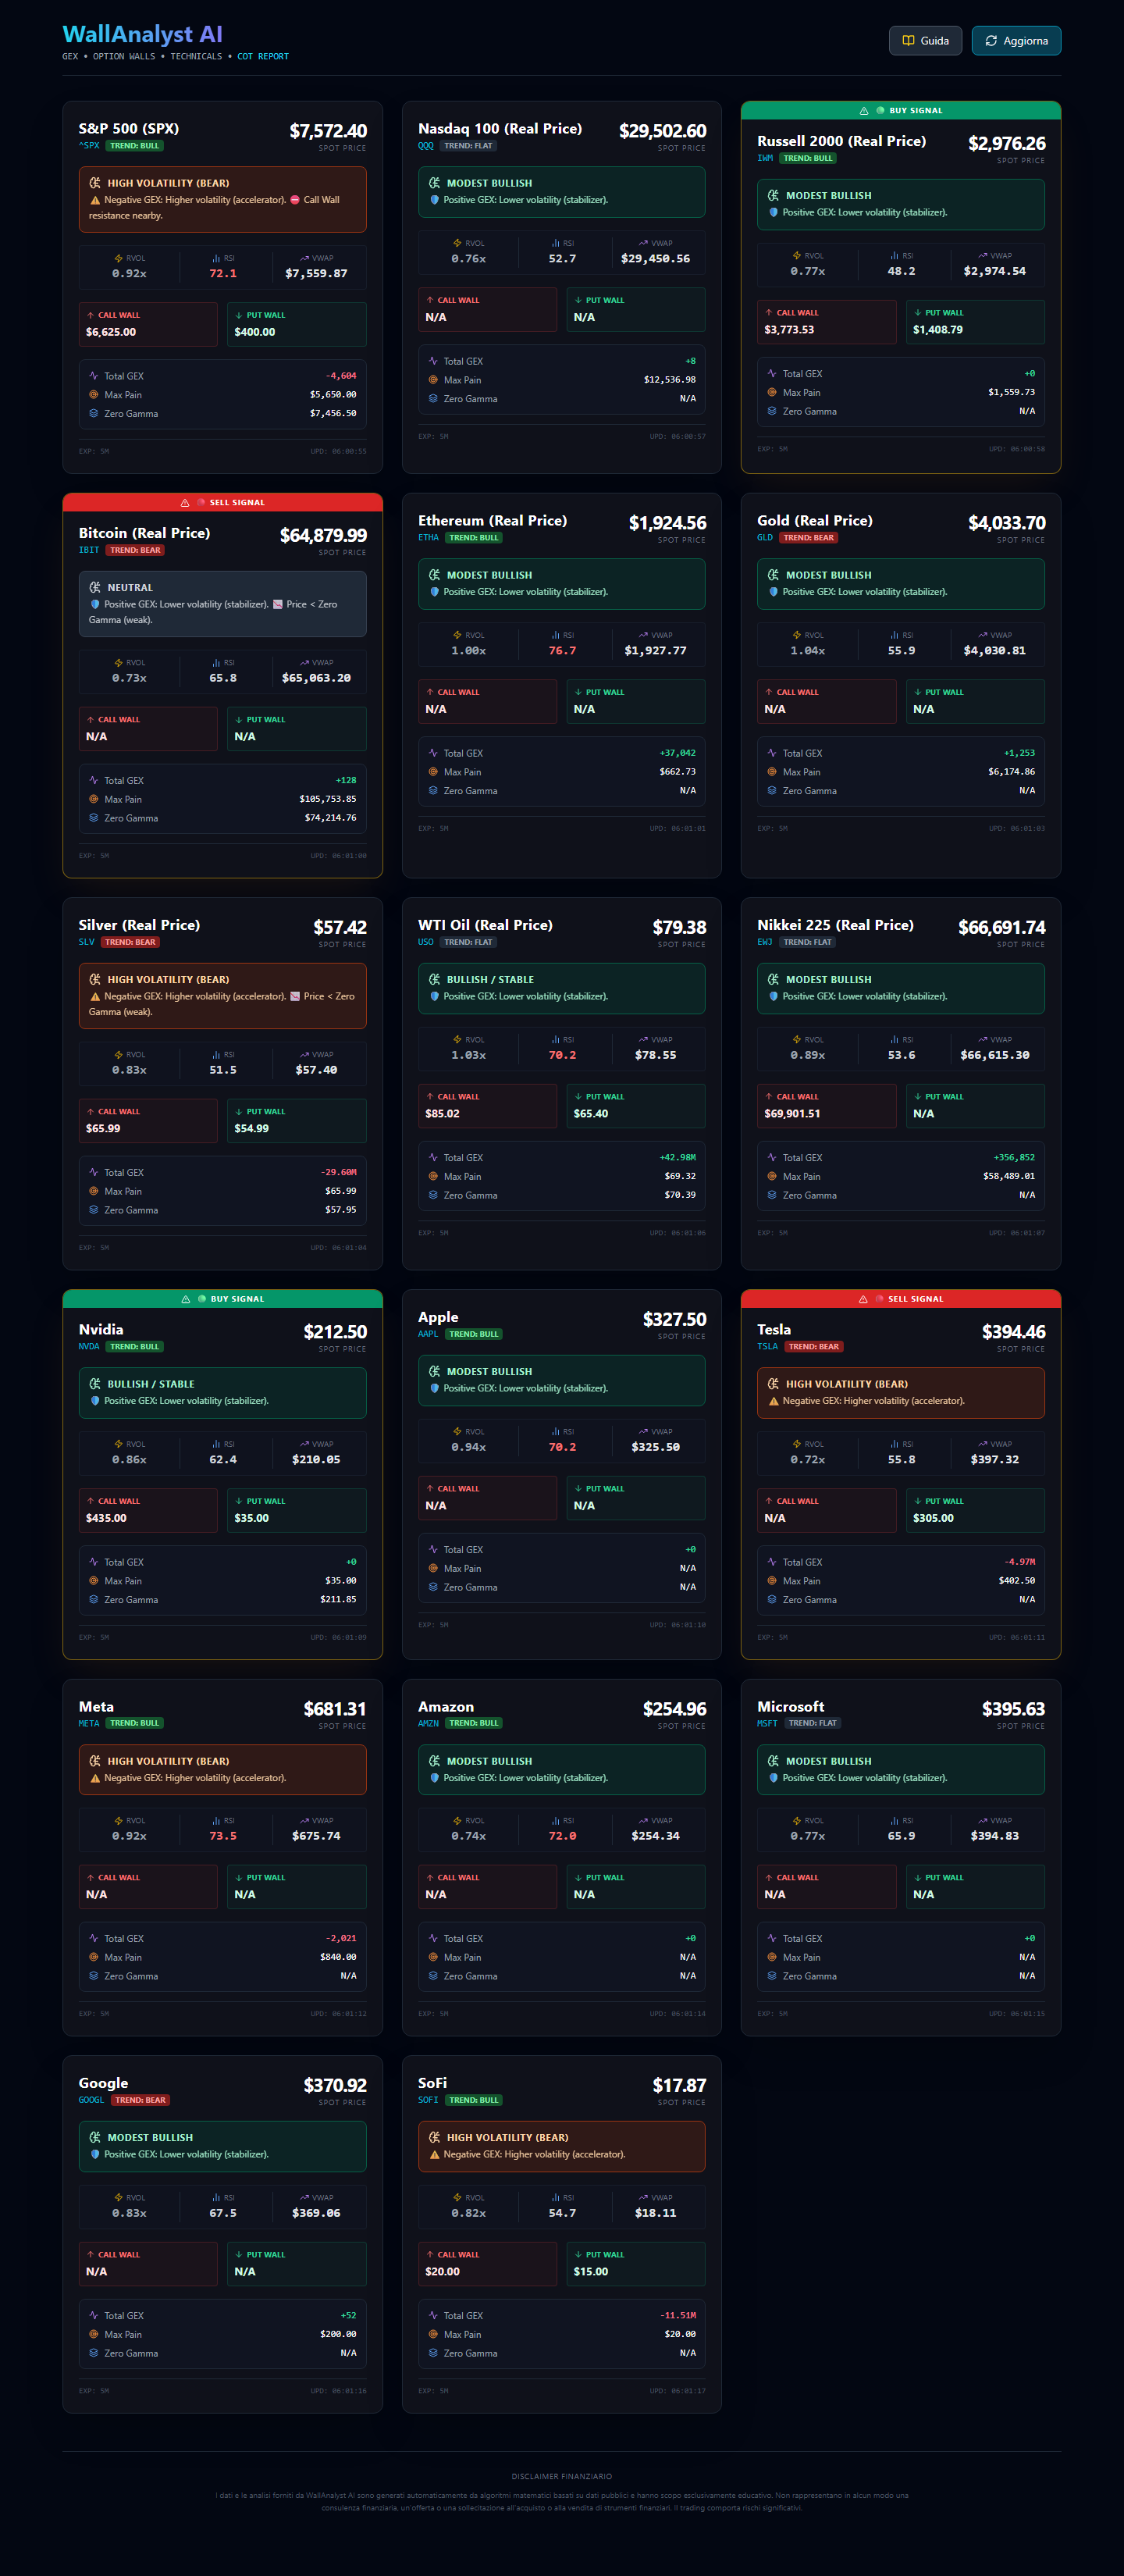
Task: Click the Total GEX pulse icon in Bitcoin card
Action: (94, 781)
